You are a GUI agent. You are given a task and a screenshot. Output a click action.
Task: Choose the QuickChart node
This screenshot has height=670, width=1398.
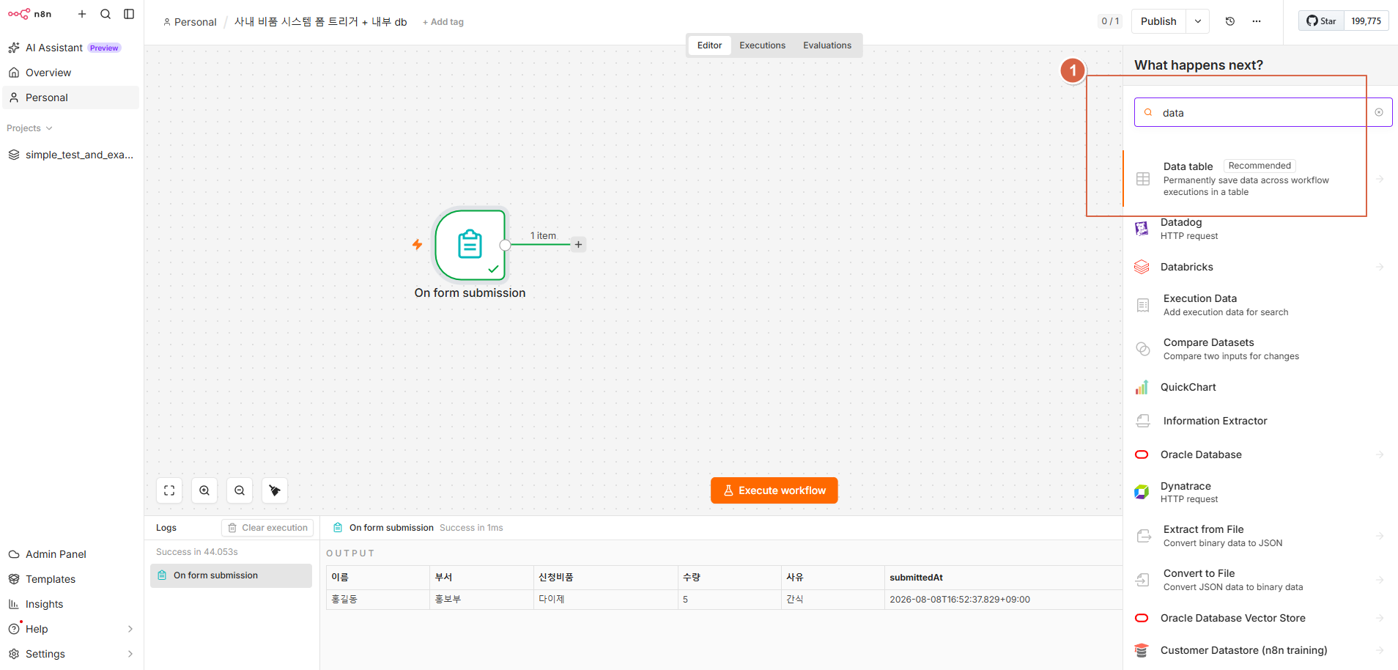click(1260, 387)
